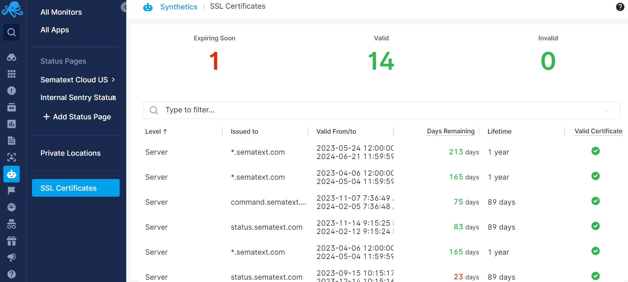Open the spy hat-and-glasses icon in sidebar

pos(12,224)
